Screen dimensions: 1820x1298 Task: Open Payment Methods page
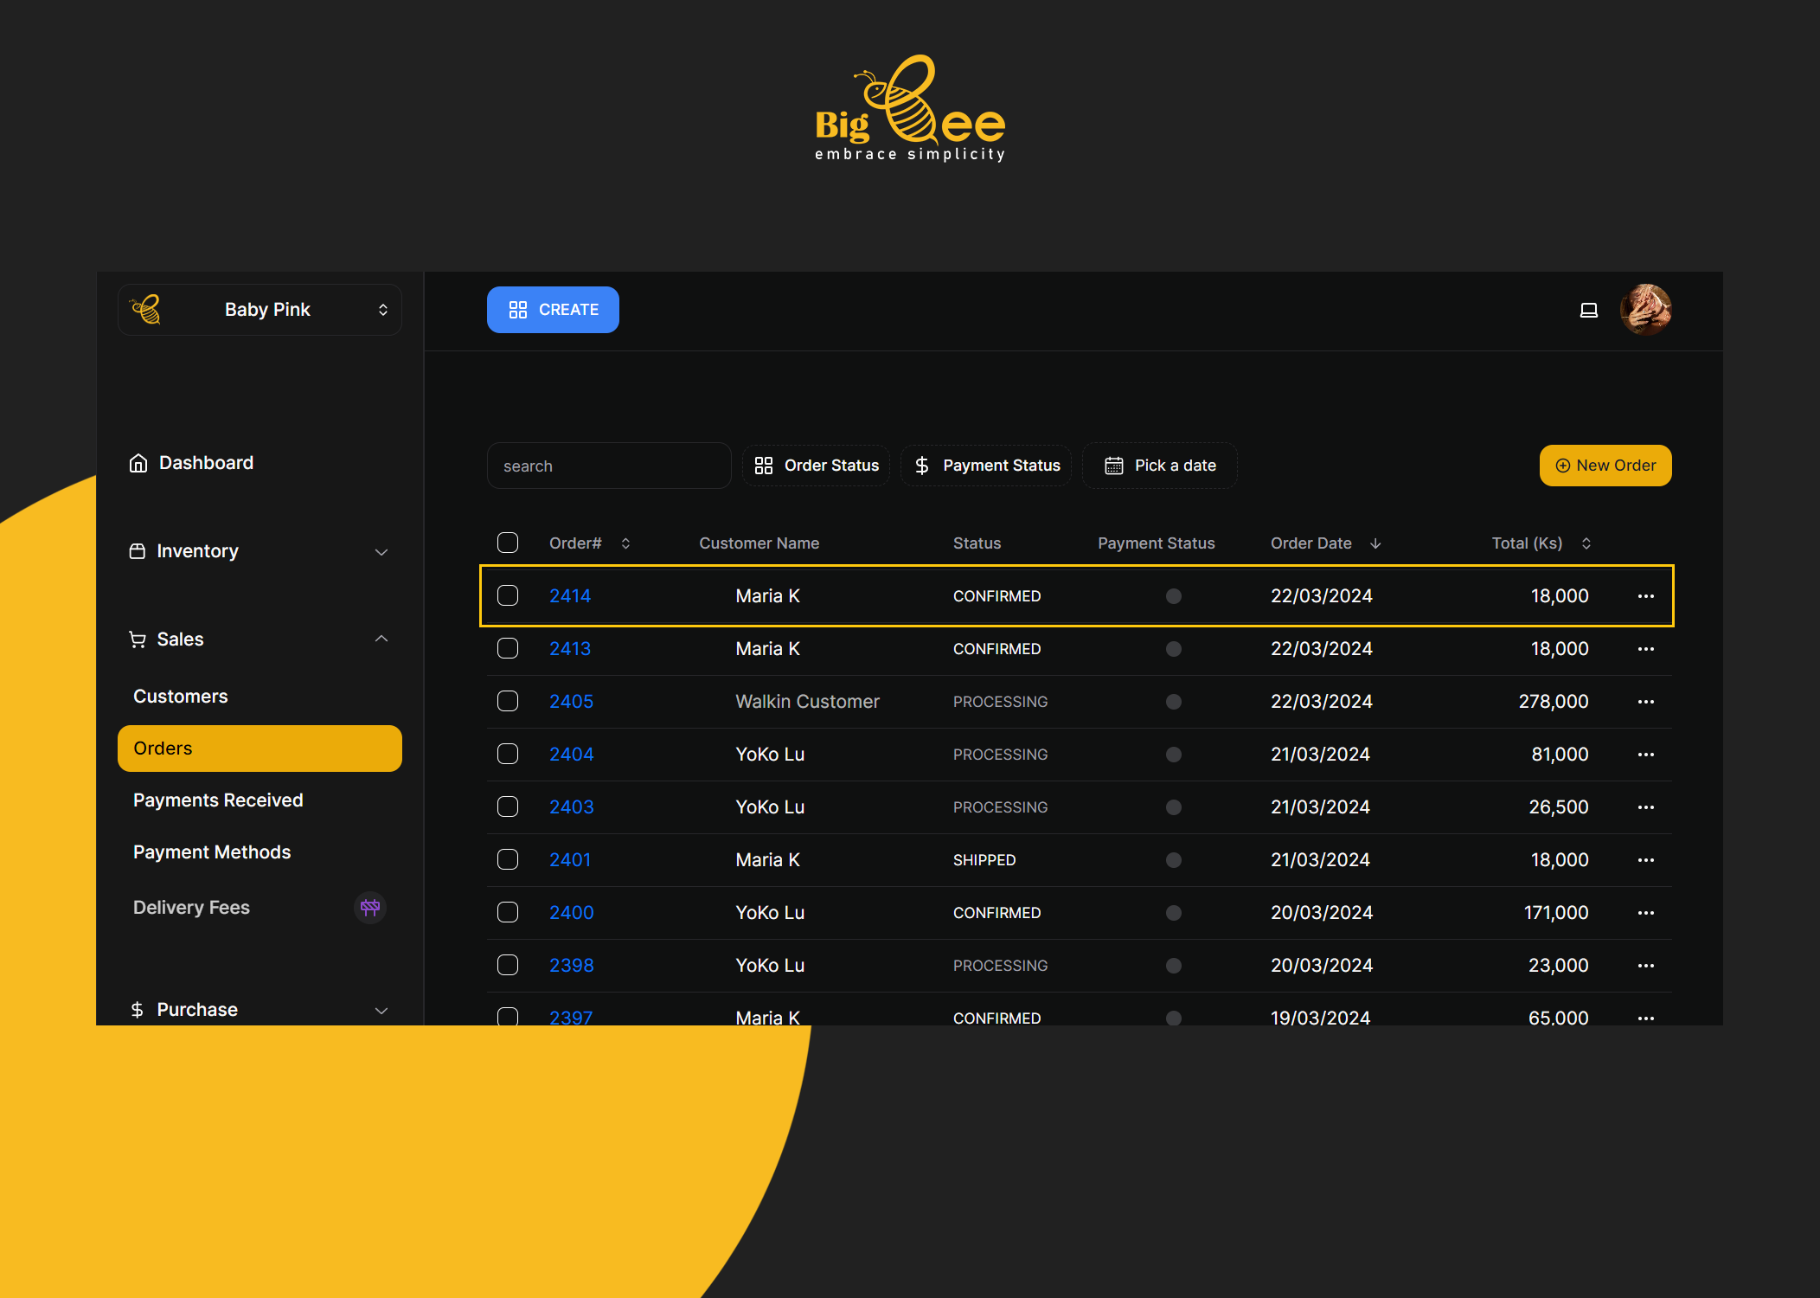(x=212, y=852)
